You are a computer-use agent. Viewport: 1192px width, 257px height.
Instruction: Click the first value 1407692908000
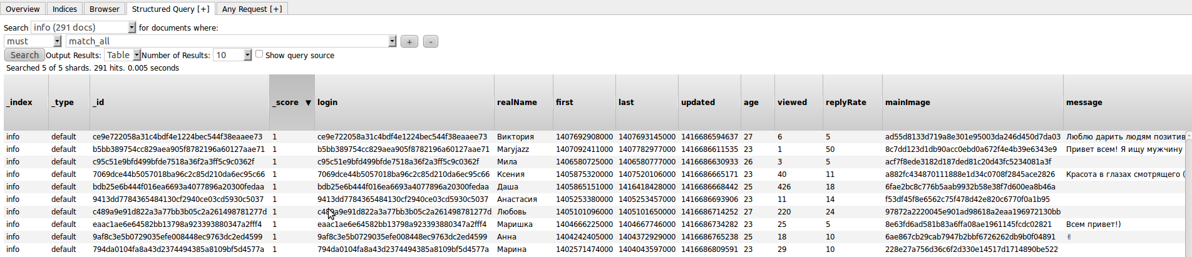tap(584, 137)
